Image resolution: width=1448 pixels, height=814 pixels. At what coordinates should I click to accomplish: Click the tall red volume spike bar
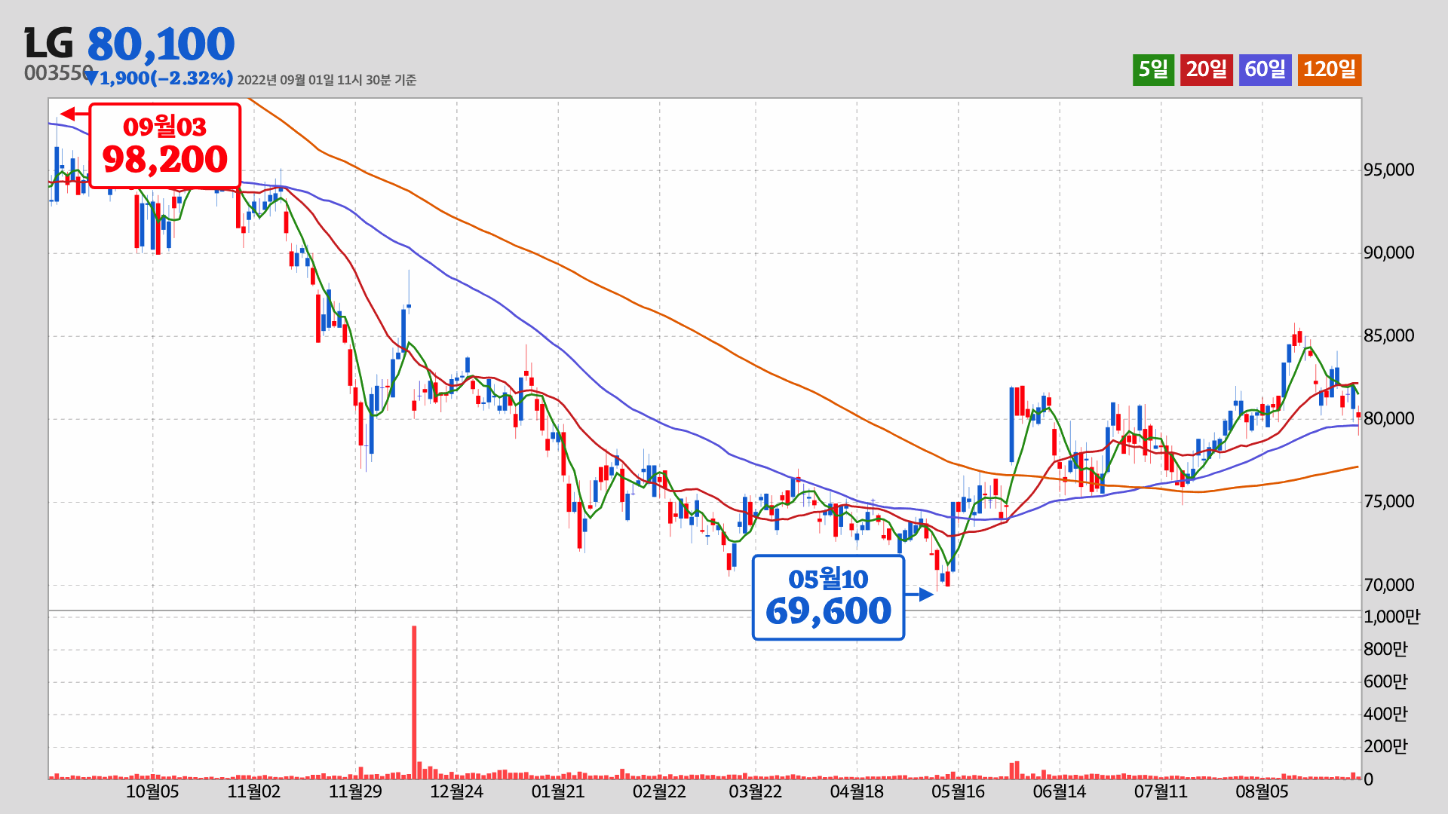click(x=414, y=701)
